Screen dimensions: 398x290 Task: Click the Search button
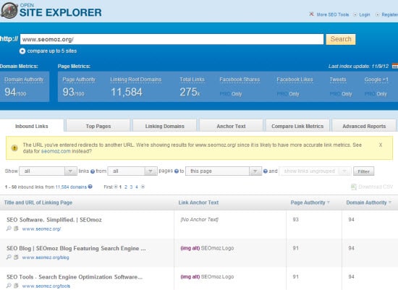341,39
